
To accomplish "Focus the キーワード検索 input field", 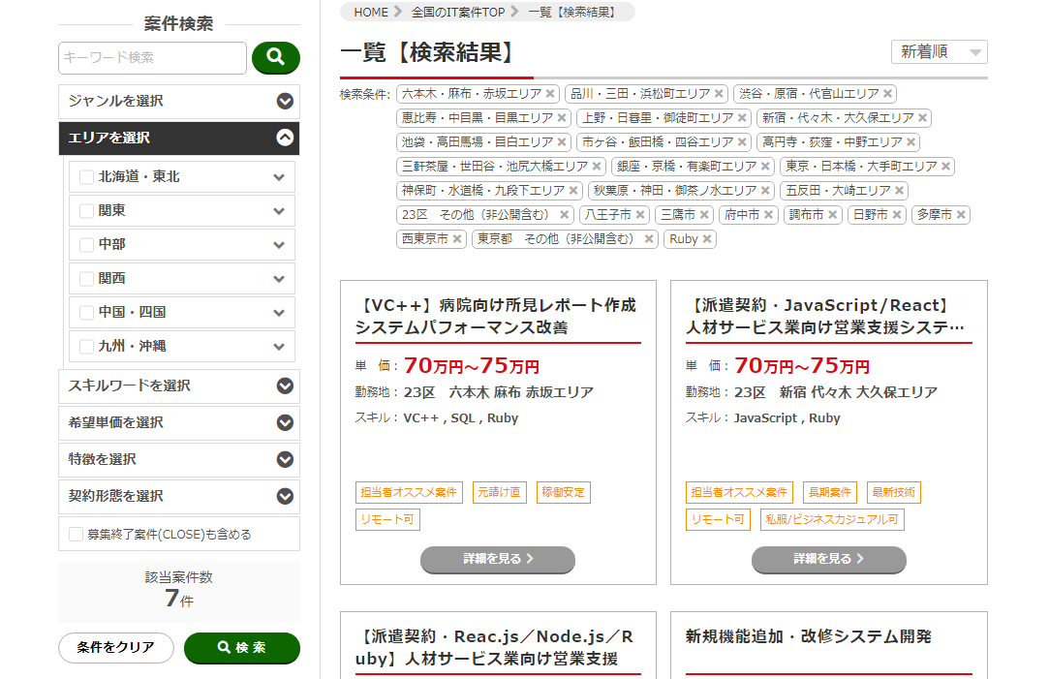I will pyautogui.click(x=152, y=58).
